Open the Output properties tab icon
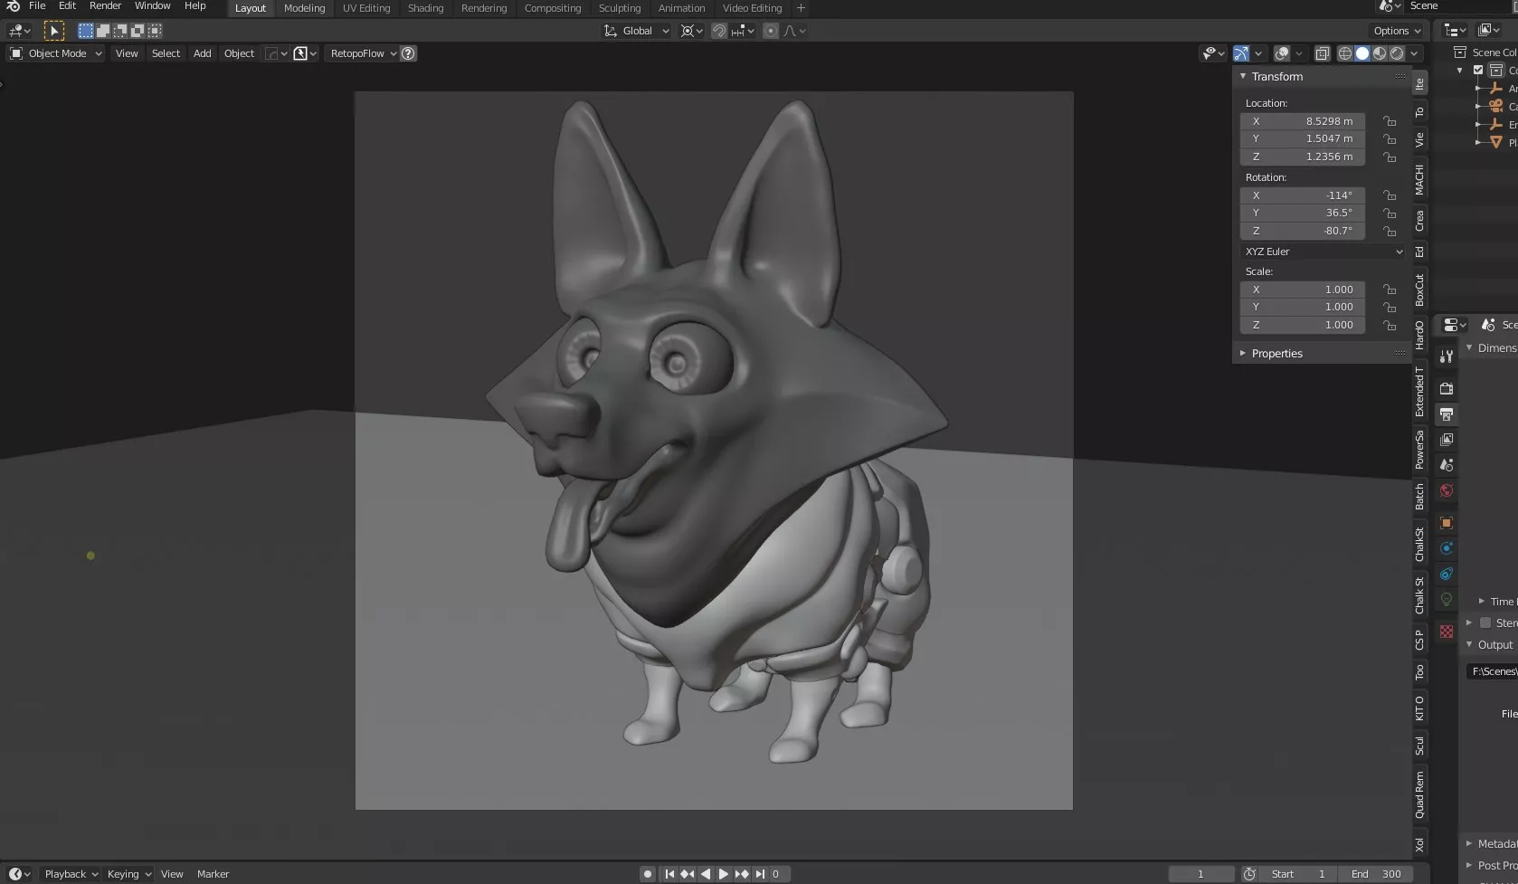This screenshot has height=884, width=1518. [1447, 414]
